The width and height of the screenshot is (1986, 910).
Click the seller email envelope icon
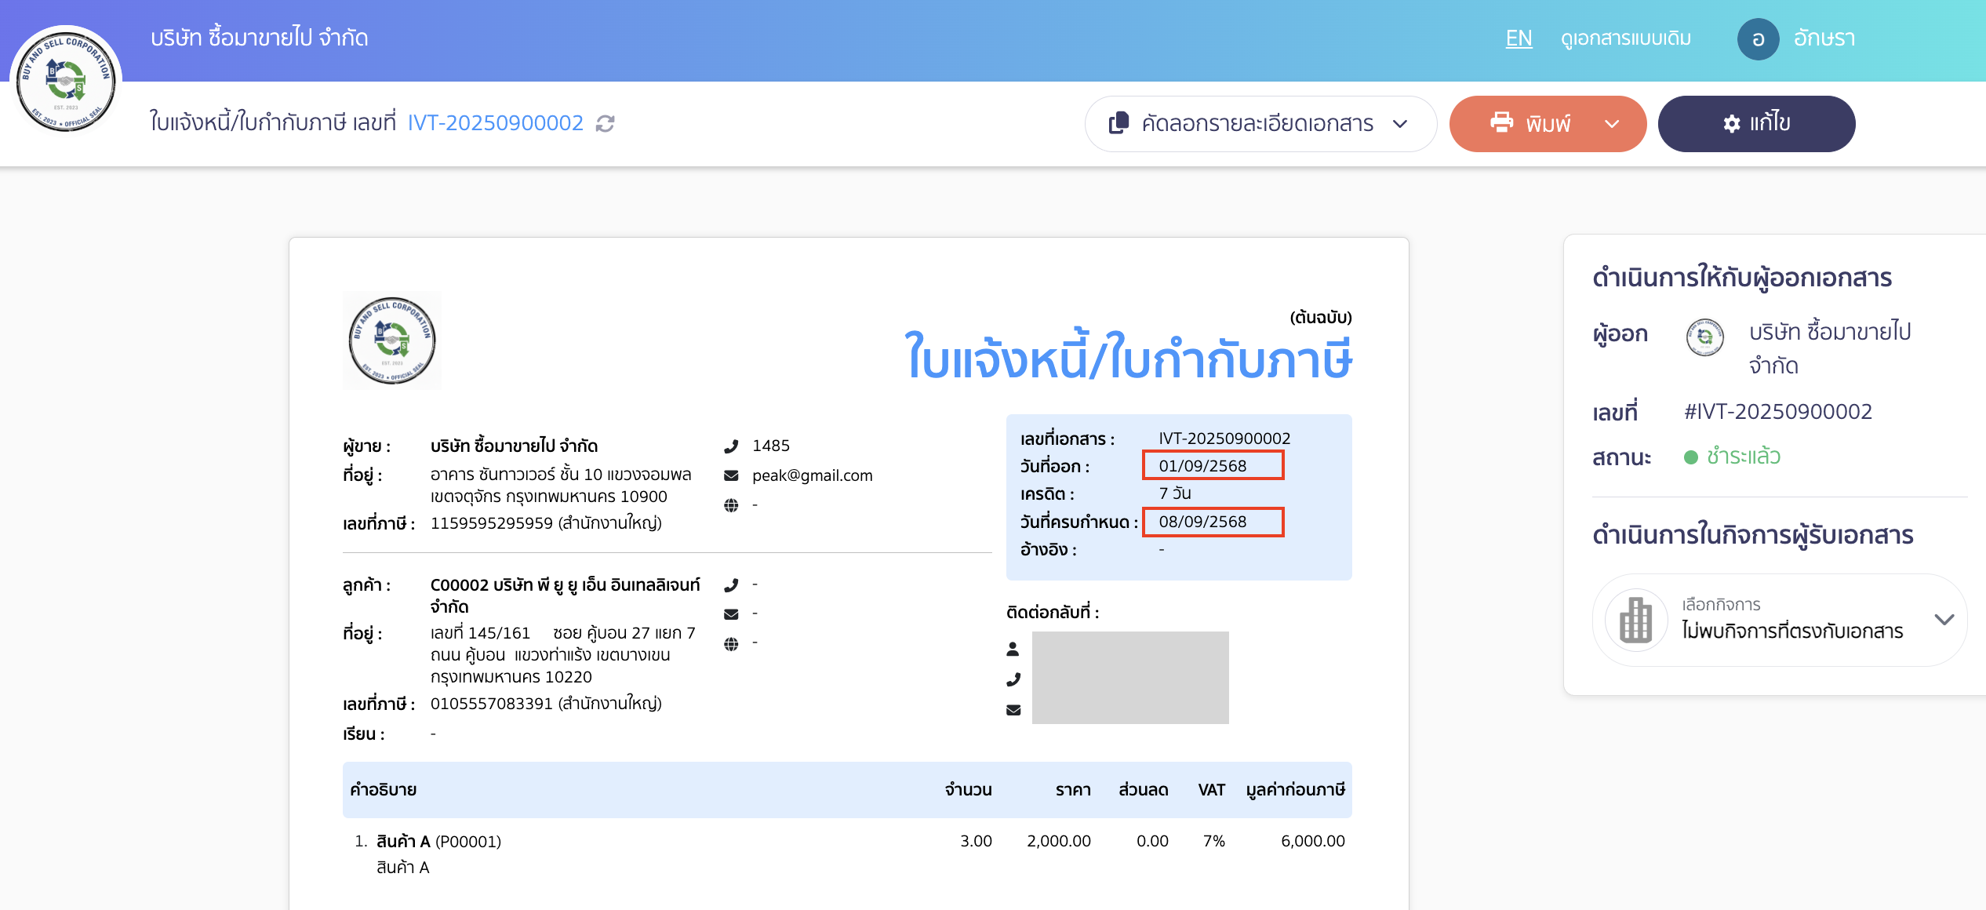click(x=731, y=475)
